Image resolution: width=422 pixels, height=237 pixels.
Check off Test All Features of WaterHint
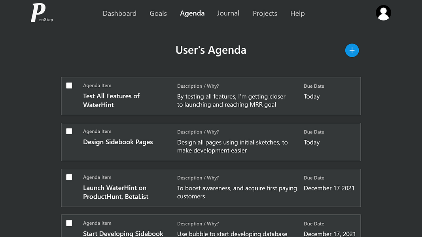pyautogui.click(x=69, y=85)
